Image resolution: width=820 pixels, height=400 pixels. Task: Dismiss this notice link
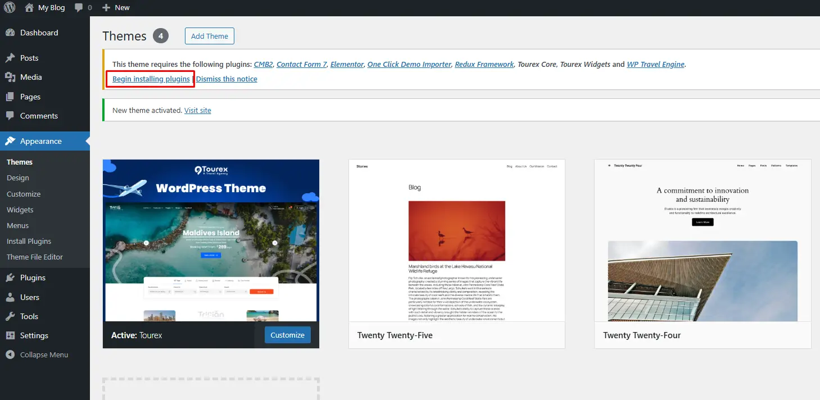tap(226, 79)
